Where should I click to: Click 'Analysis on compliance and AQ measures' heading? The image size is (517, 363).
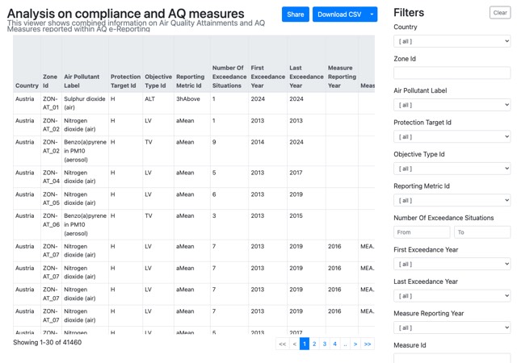[126, 14]
